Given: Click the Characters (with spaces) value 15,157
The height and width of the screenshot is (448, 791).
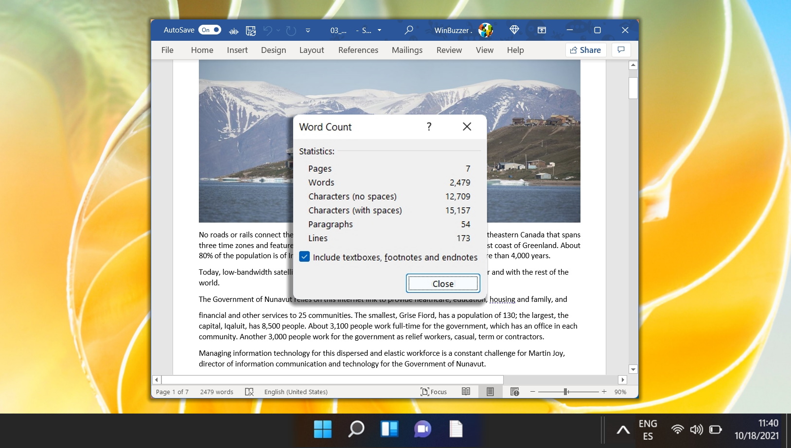Looking at the screenshot, I should click(x=458, y=211).
